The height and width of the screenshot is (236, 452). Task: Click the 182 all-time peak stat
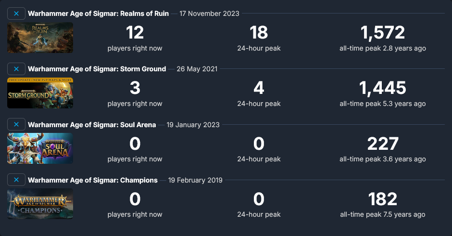(383, 199)
